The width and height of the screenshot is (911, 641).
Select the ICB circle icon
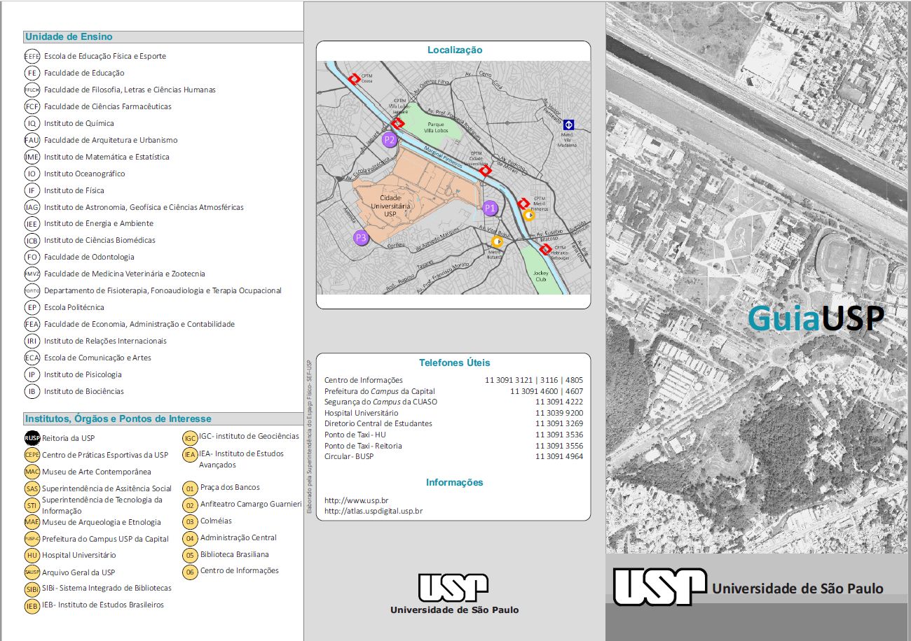click(32, 241)
